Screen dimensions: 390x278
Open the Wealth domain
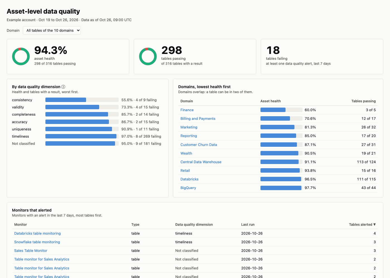(186, 153)
